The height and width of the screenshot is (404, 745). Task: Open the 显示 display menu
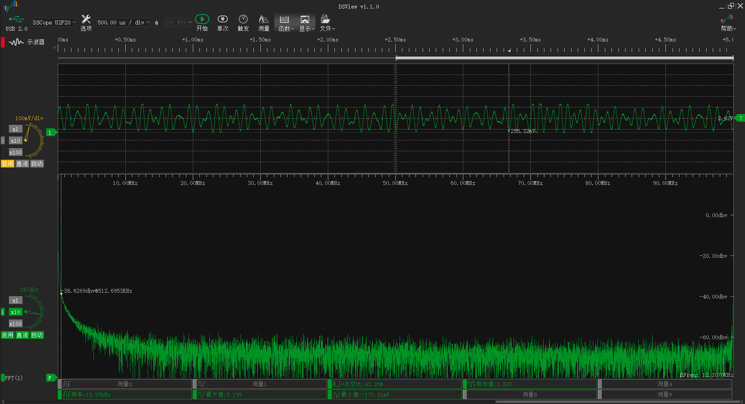(x=307, y=22)
